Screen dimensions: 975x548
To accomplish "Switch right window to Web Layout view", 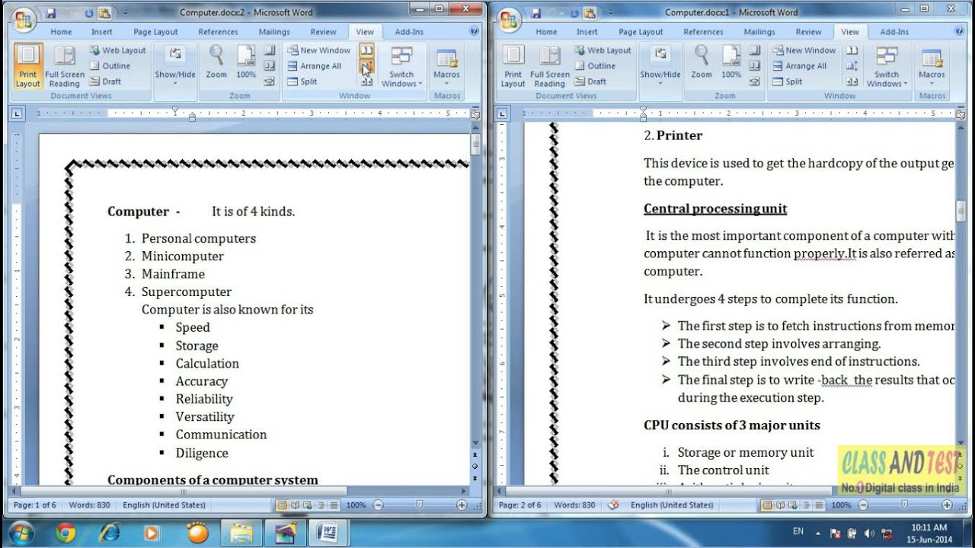I will point(603,50).
